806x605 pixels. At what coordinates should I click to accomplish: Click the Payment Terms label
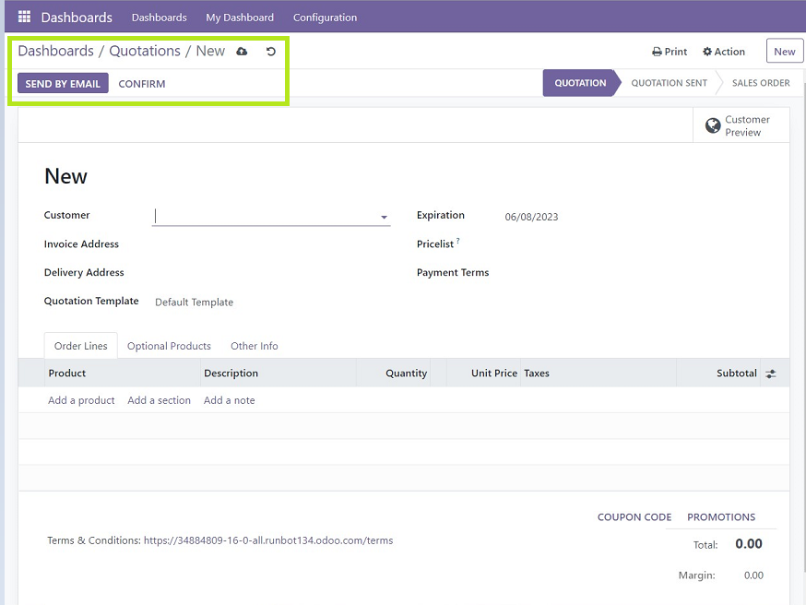pos(453,272)
